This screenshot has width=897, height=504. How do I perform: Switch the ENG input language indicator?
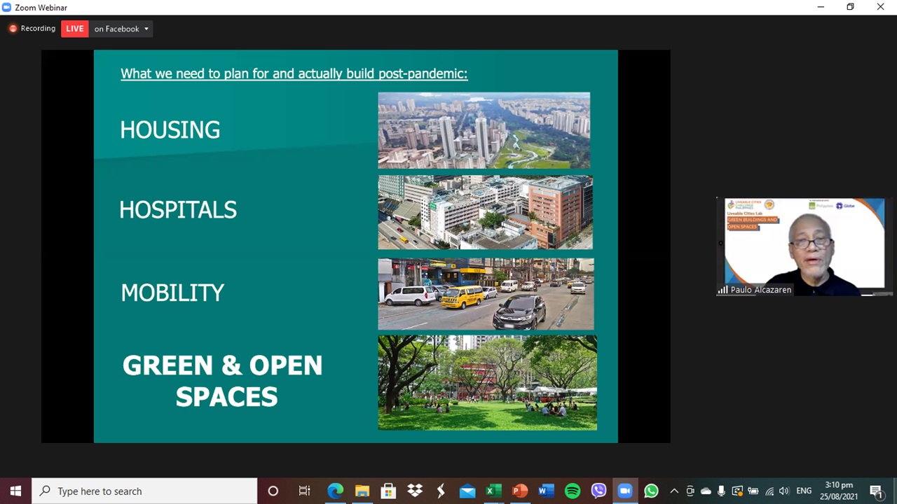(x=804, y=491)
